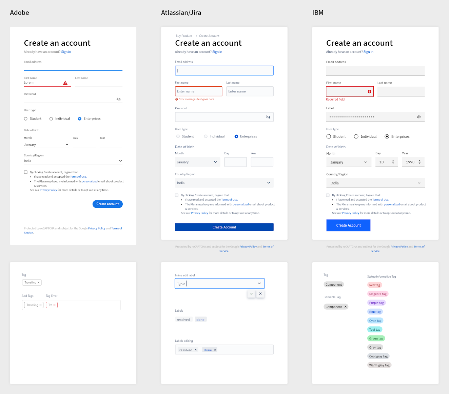
Task: Toggle password visibility eye in Atlassian form
Action: coord(268,117)
